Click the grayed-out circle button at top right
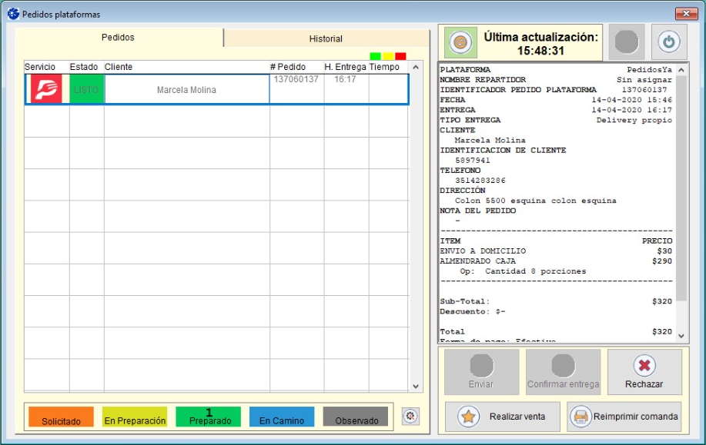The width and height of the screenshot is (706, 445). (626, 42)
